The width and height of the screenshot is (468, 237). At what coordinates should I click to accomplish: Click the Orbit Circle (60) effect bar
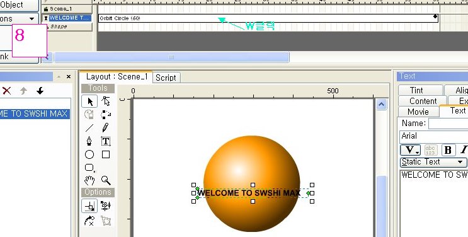(x=268, y=18)
